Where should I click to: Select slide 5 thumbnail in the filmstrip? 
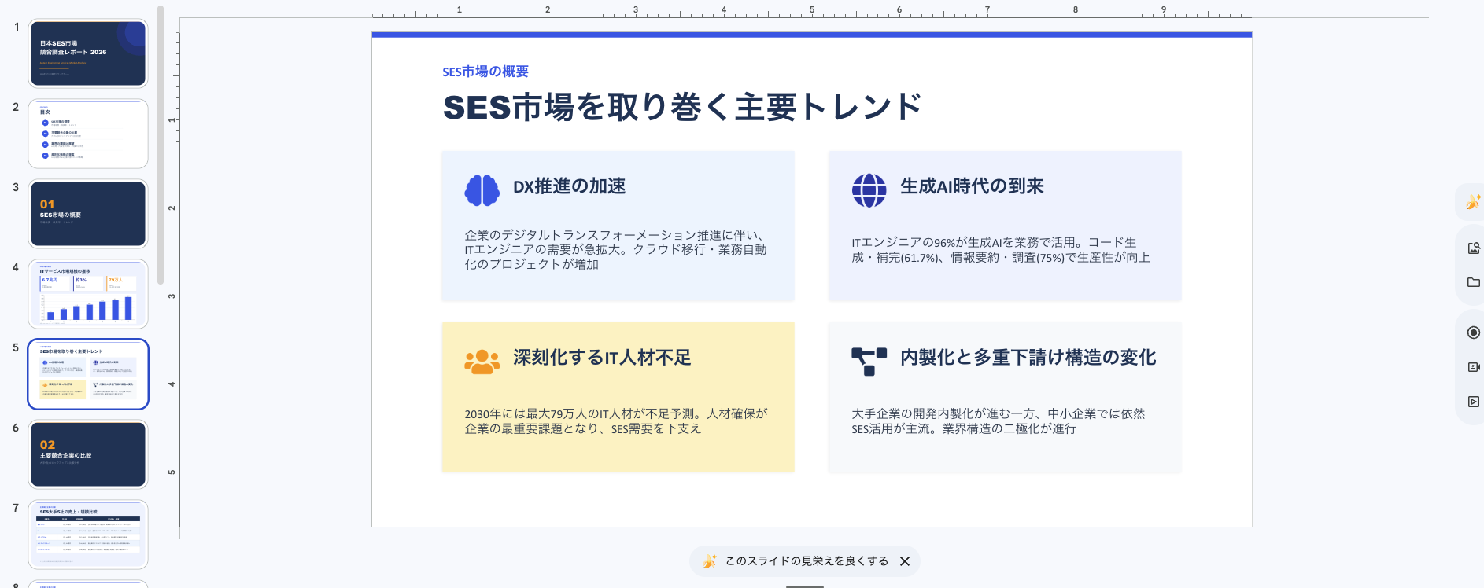[x=88, y=374]
